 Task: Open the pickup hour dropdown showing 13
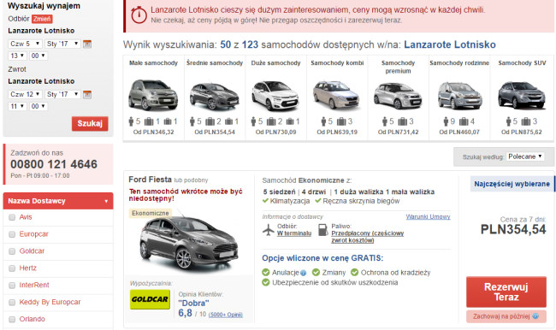click(17, 56)
